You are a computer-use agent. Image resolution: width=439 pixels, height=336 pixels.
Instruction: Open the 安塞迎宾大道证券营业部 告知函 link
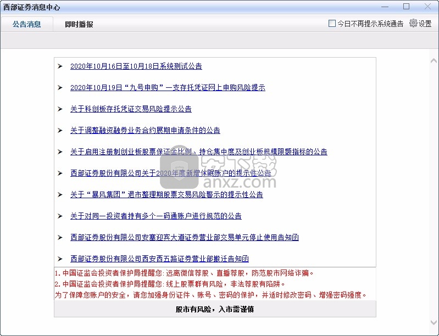click(x=185, y=238)
